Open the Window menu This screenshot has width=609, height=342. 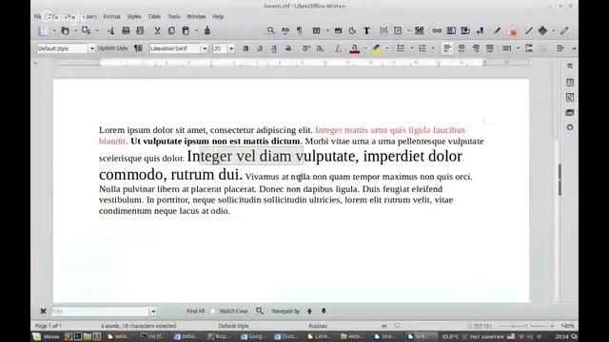[x=196, y=17]
